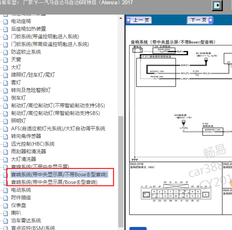Click document icon beside 照明灯
Image resolution: width=232 pixels, height=230 pixels.
click(6, 121)
